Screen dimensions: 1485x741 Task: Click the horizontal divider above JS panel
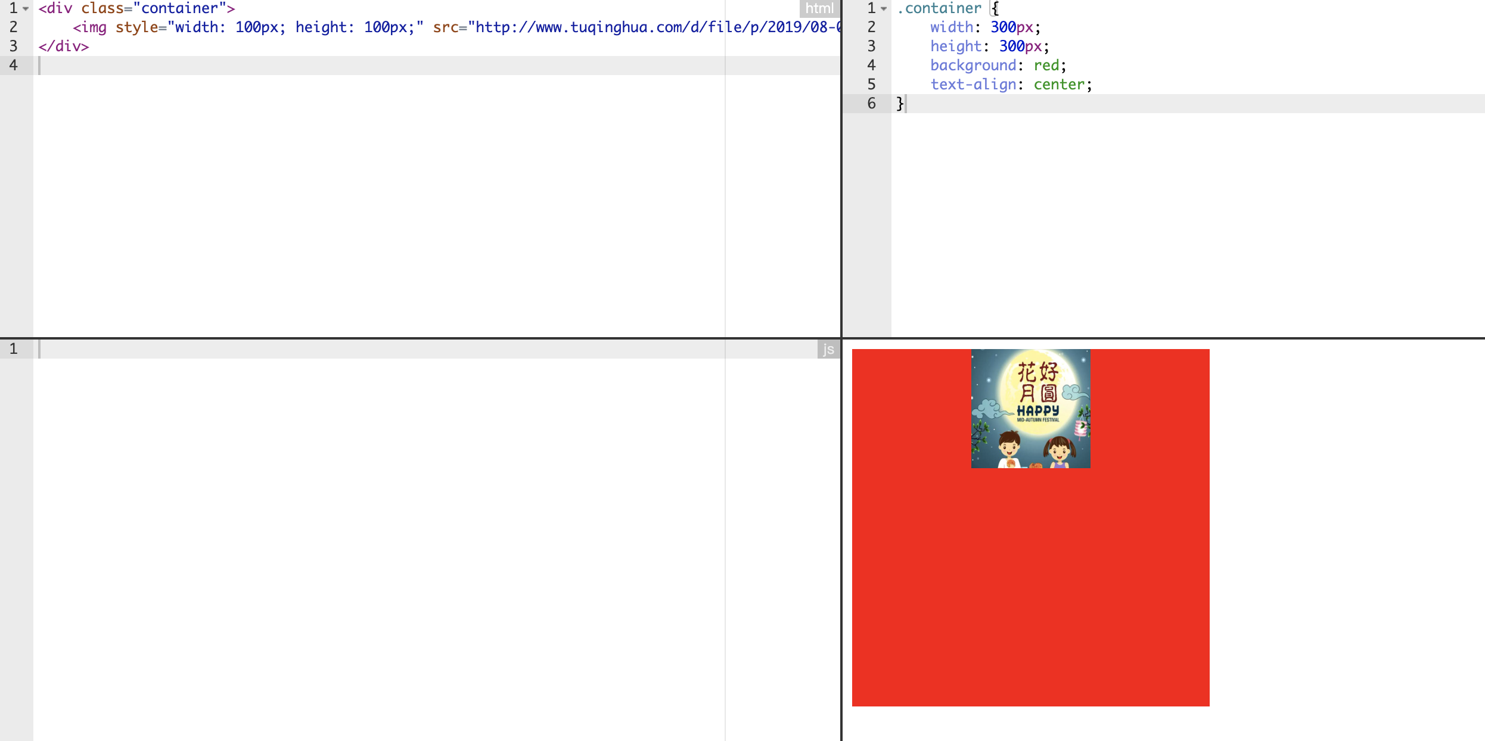click(417, 338)
